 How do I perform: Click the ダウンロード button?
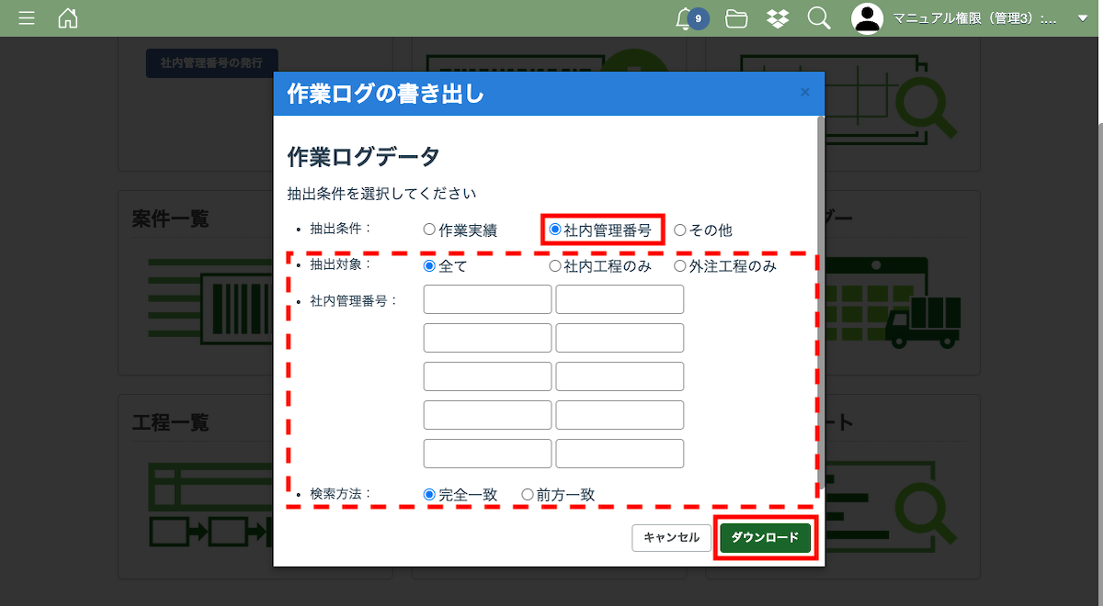[x=765, y=537]
